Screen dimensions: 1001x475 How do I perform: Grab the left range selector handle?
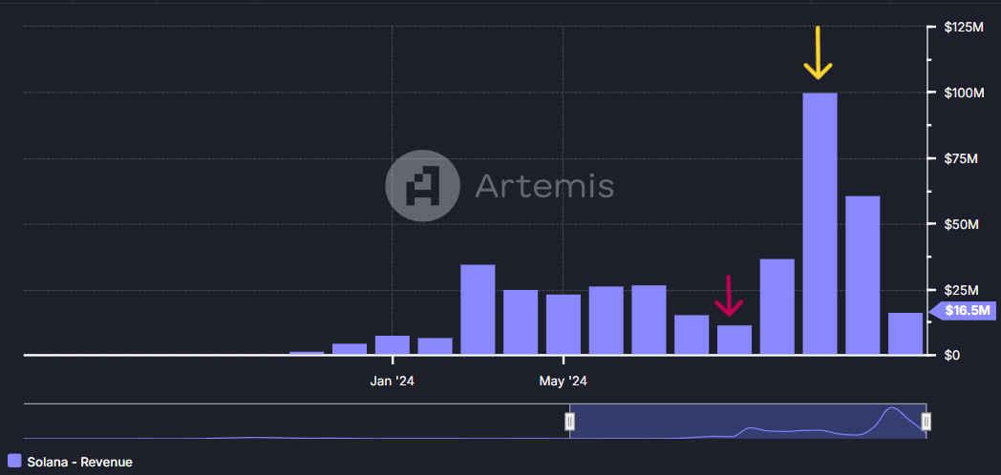[x=569, y=421]
